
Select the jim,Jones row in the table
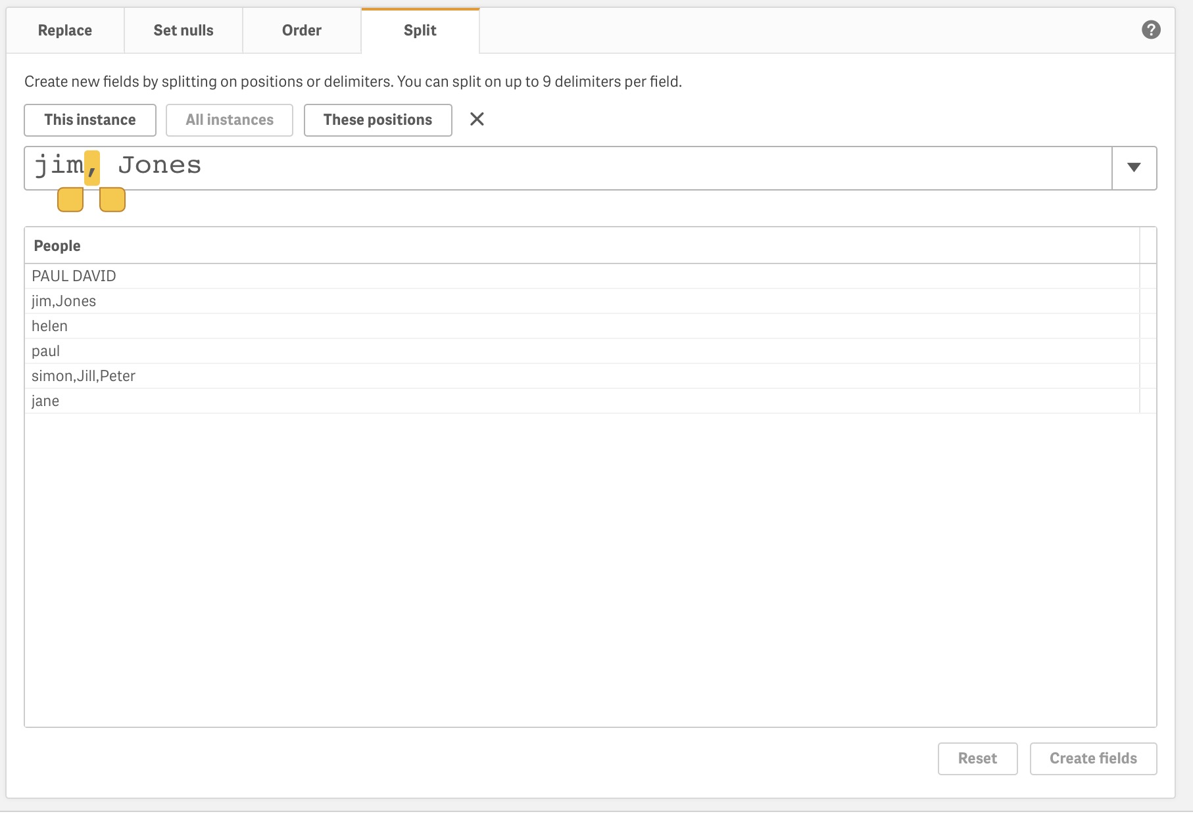(x=64, y=302)
